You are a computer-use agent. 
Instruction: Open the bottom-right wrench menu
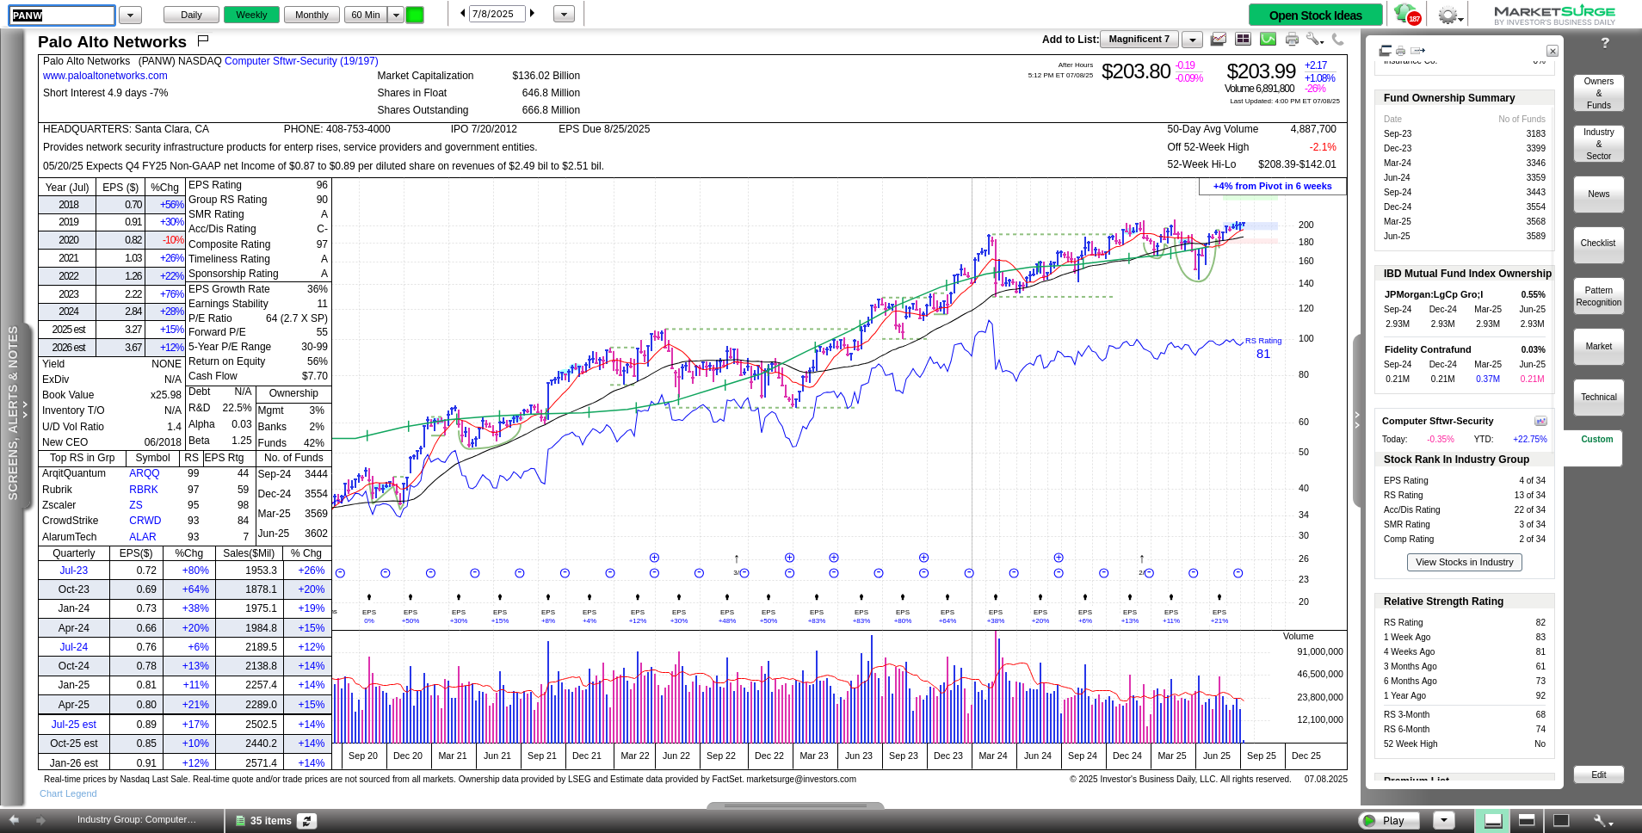pos(1602,821)
